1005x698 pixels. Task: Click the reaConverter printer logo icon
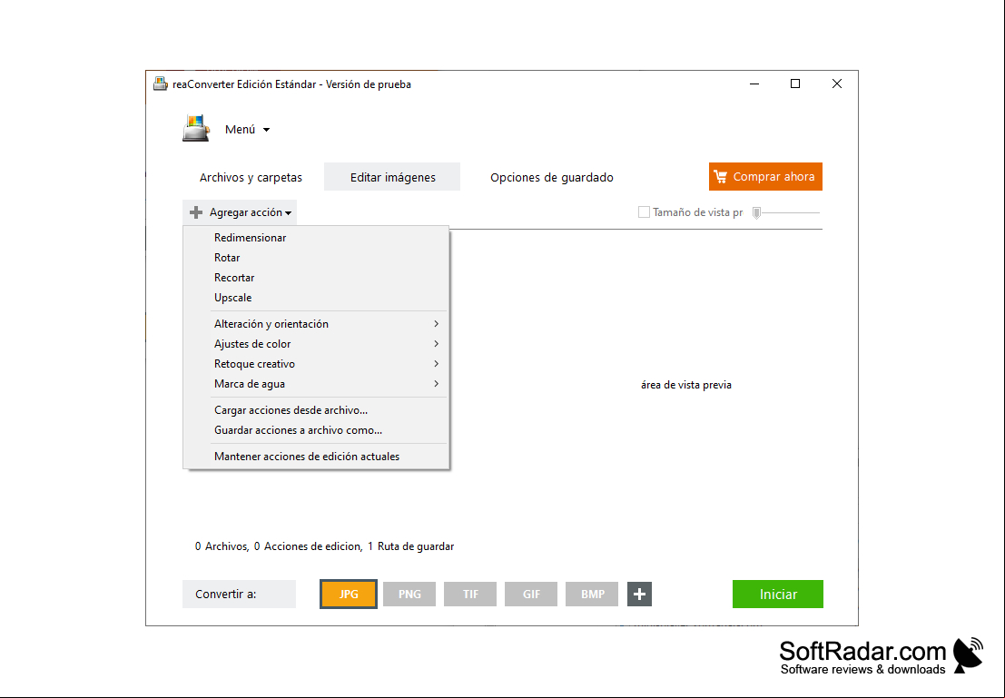click(196, 128)
